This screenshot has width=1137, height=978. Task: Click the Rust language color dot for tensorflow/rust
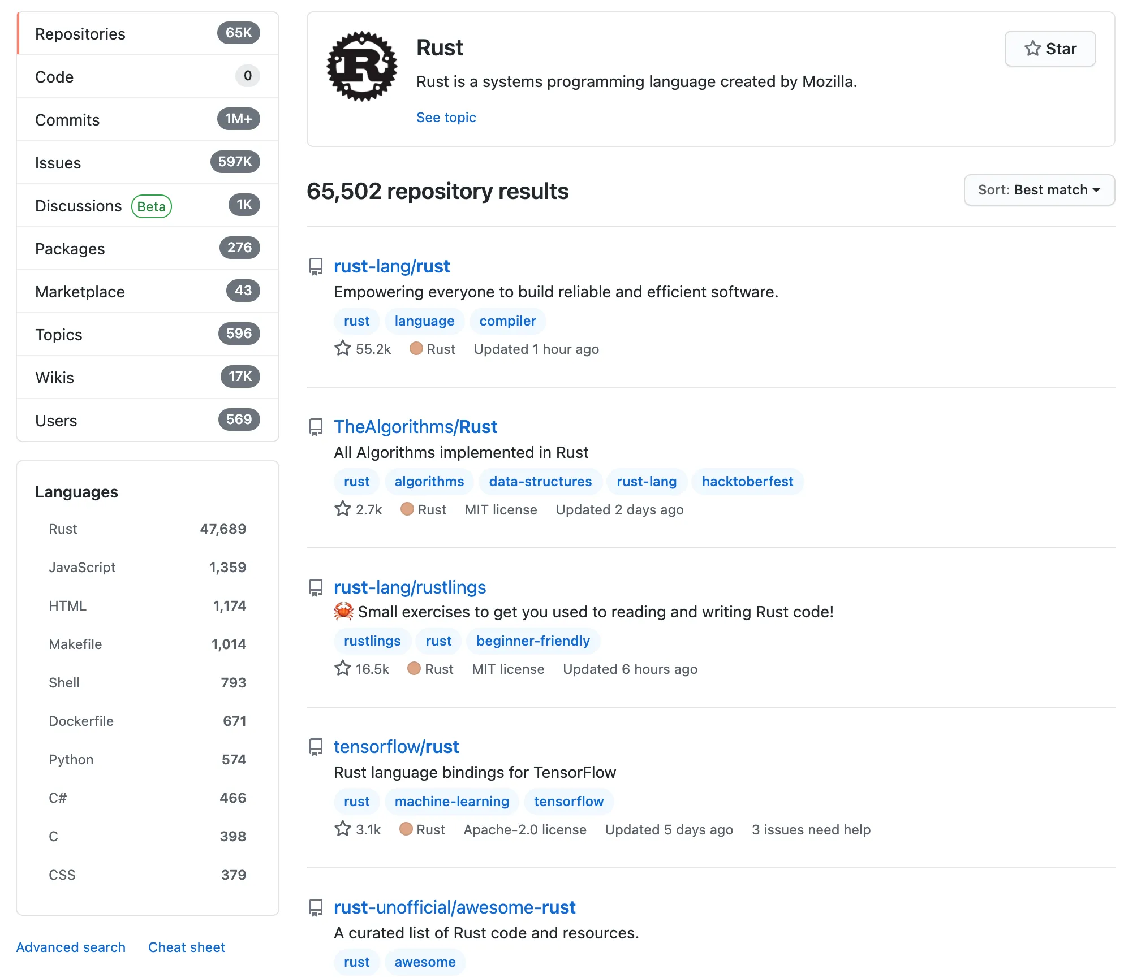(406, 829)
